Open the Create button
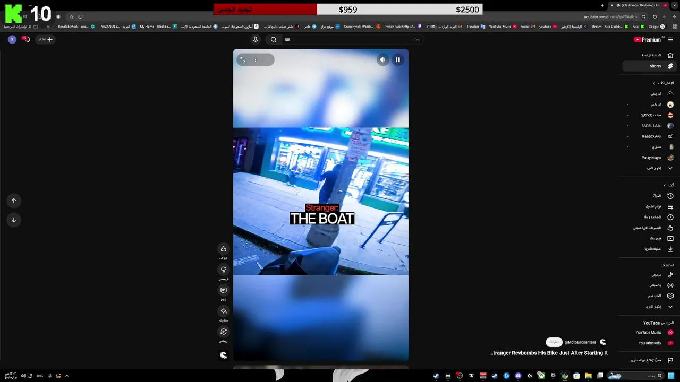Image resolution: width=680 pixels, height=382 pixels. (x=46, y=39)
